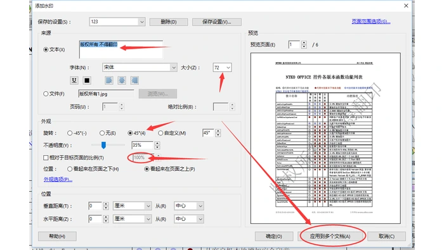This screenshot has height=250, width=444.
Task: Open the black text color swatch
Action: [x=87, y=80]
